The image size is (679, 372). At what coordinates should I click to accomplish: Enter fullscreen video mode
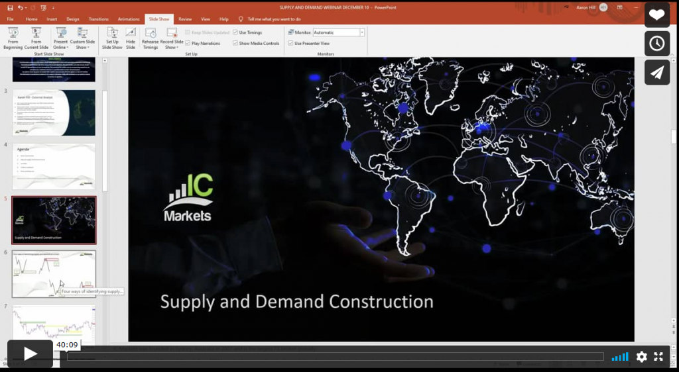pos(658,357)
